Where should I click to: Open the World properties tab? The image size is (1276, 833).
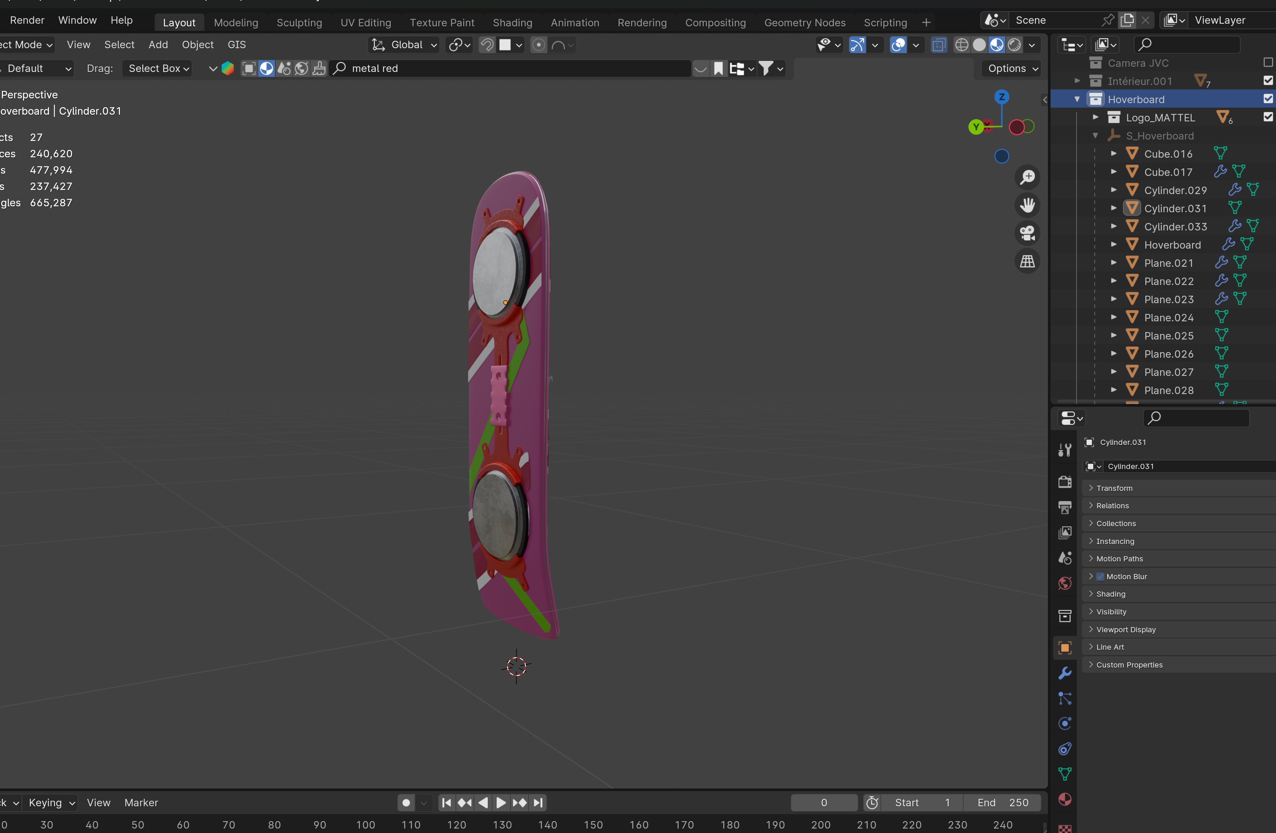click(1065, 583)
